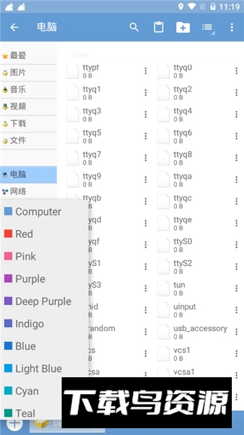Tap the ttyq4 file icon
244x435 pixels.
(x=163, y=114)
